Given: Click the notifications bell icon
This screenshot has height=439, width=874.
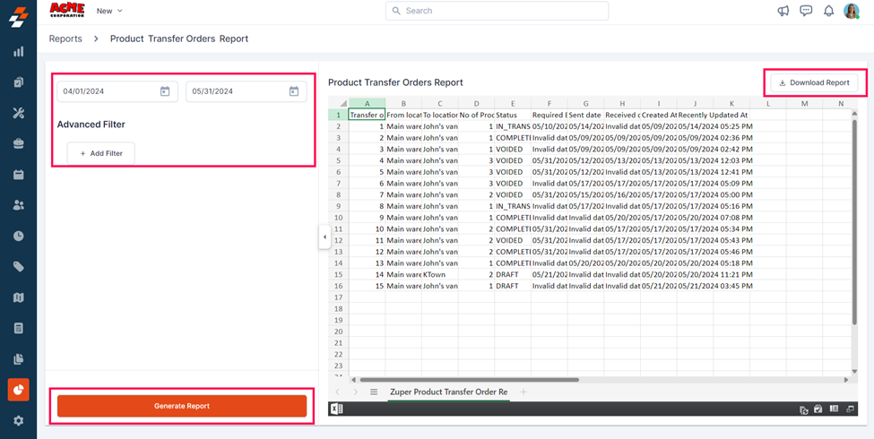Looking at the screenshot, I should pos(828,11).
